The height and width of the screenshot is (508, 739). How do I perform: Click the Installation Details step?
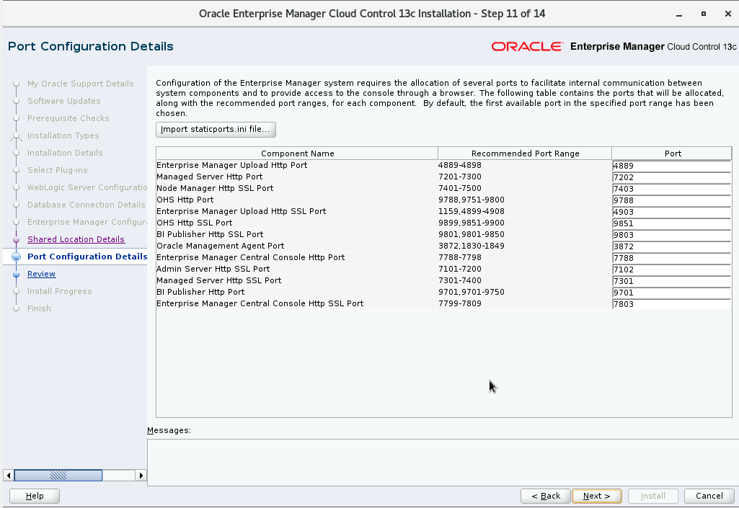click(x=65, y=153)
